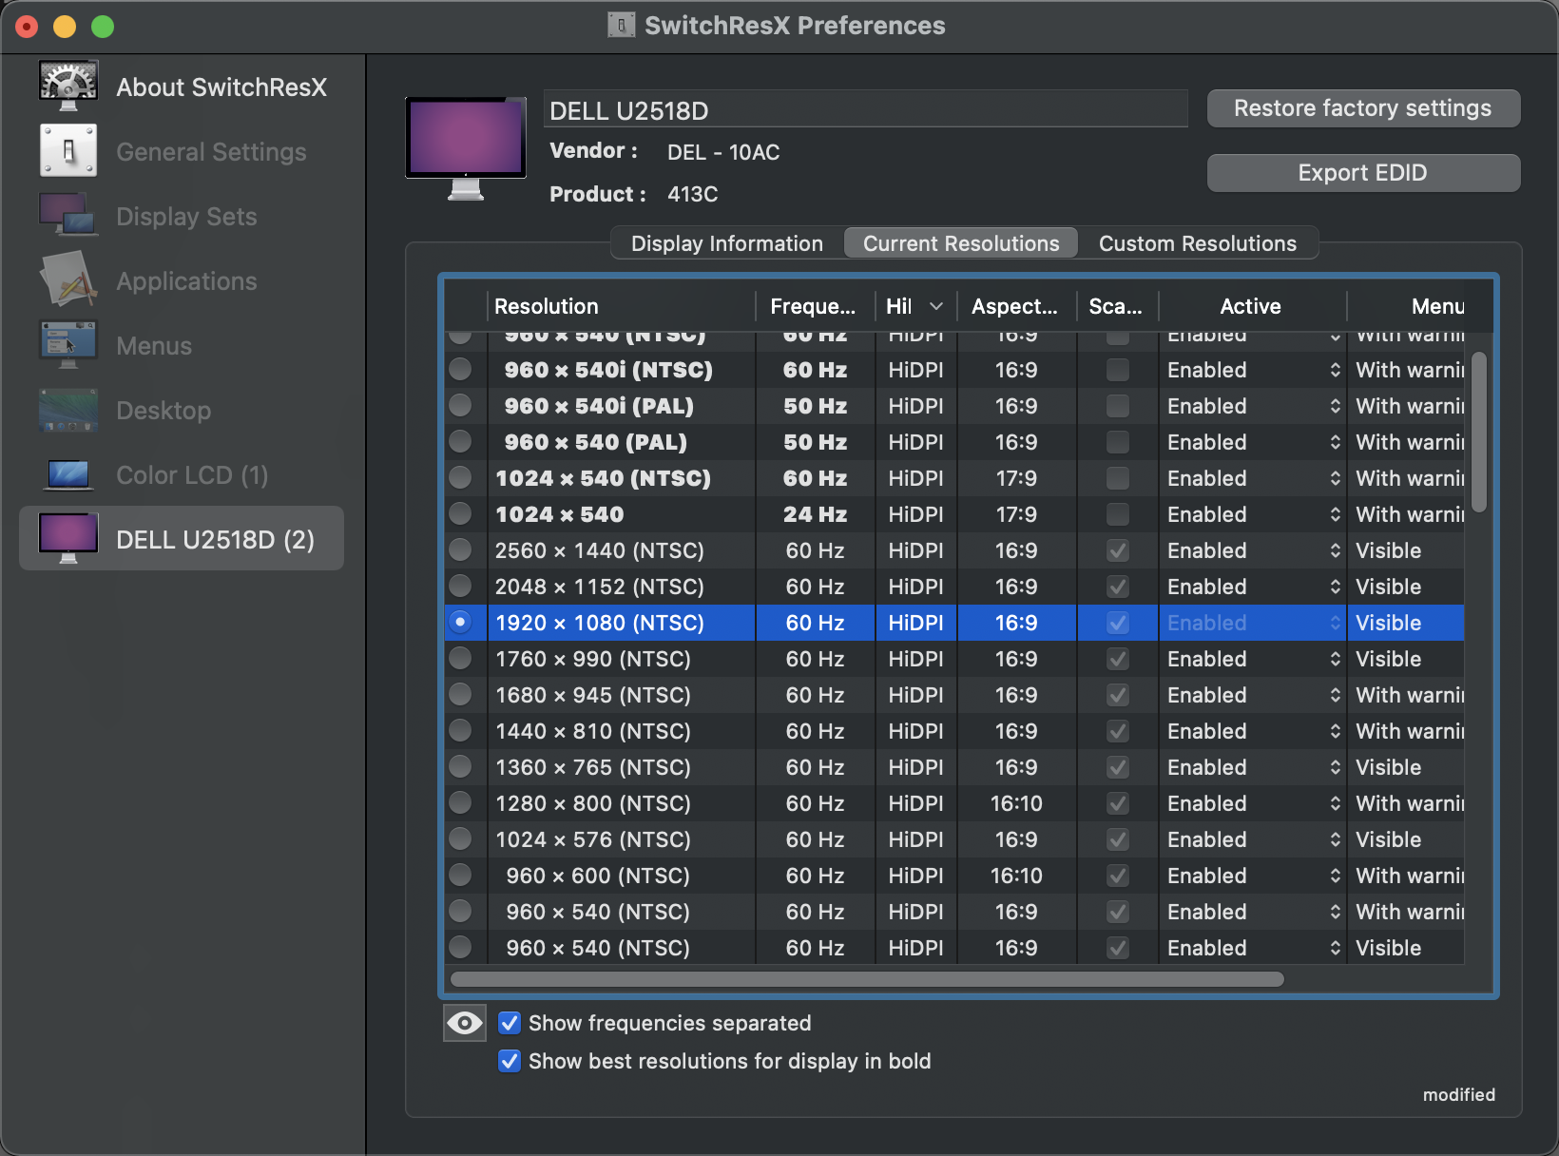Open Active dropdown for 2560 × 1440 row
The height and width of the screenshot is (1156, 1559).
click(x=1253, y=550)
